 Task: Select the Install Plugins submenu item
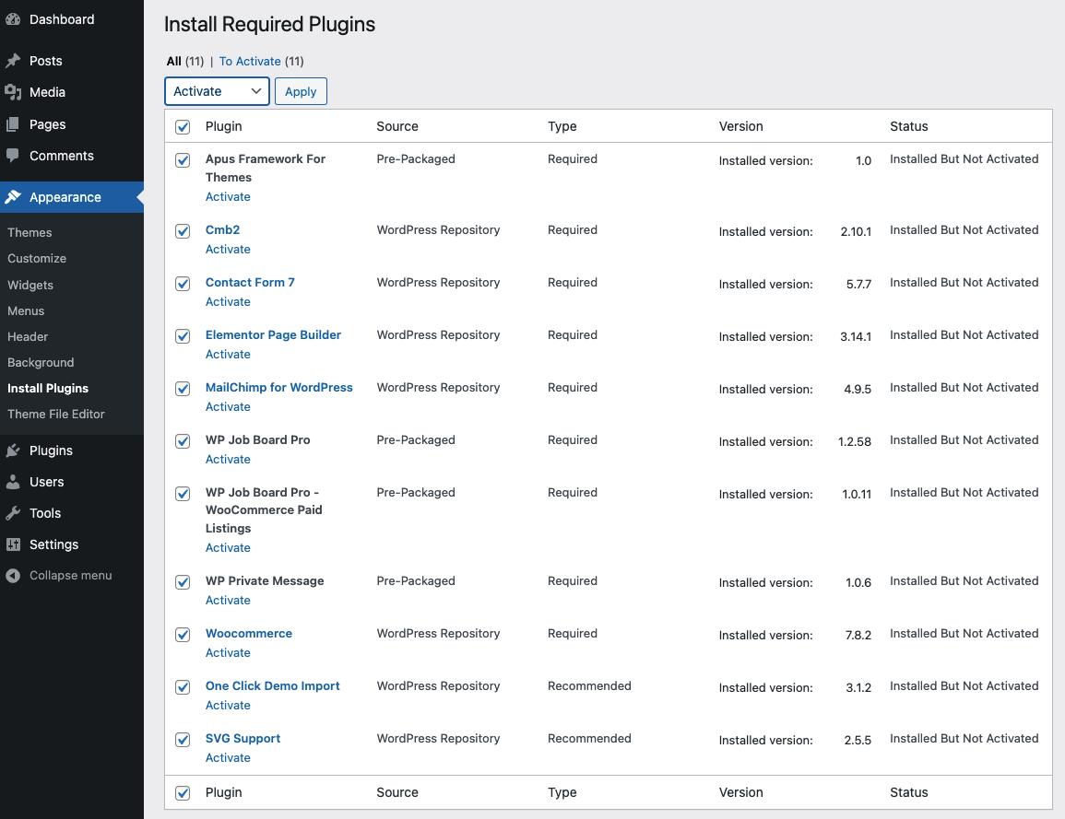48,388
